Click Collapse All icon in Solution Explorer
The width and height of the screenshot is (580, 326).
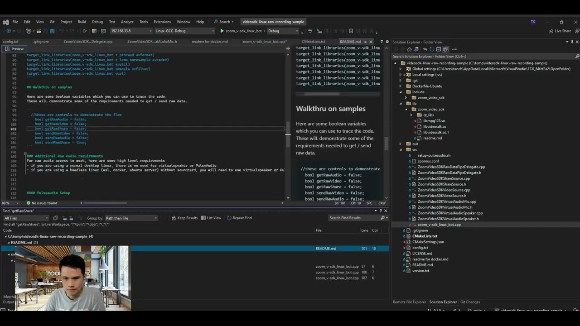point(439,49)
